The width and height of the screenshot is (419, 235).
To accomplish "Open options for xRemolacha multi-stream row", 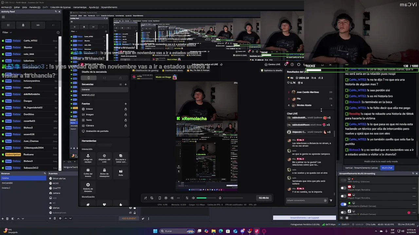I will (414, 204).
